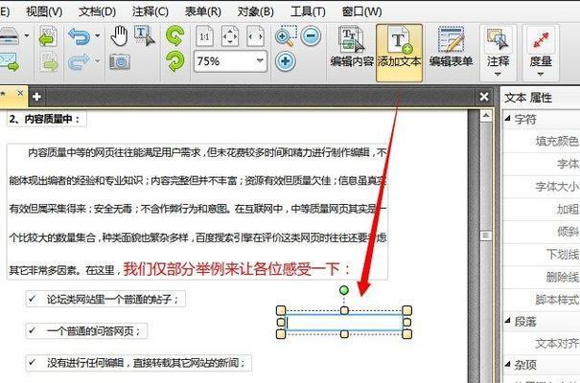This screenshot has width=580, height=383.
Task: Click the text box top-left handle
Action: pyautogui.click(x=281, y=310)
